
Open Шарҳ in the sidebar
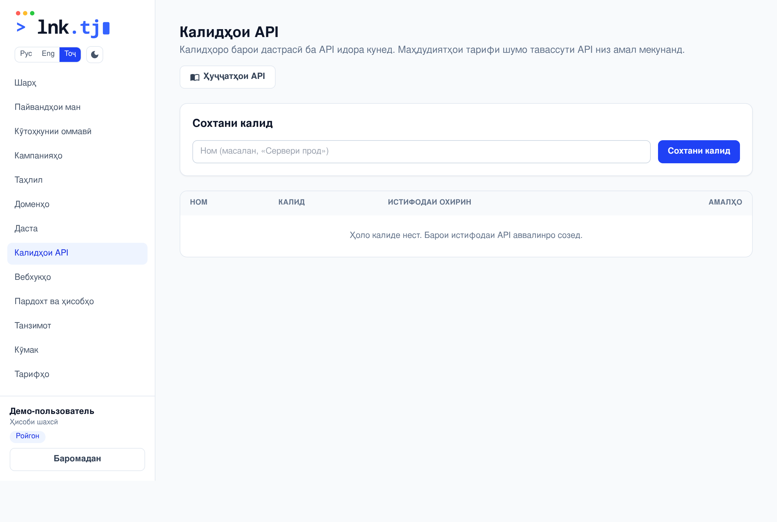(77, 83)
